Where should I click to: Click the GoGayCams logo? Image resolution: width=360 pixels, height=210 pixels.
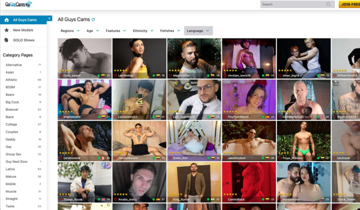pyautogui.click(x=18, y=4)
